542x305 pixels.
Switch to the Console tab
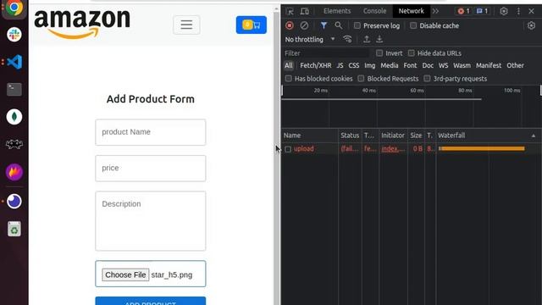[374, 11]
